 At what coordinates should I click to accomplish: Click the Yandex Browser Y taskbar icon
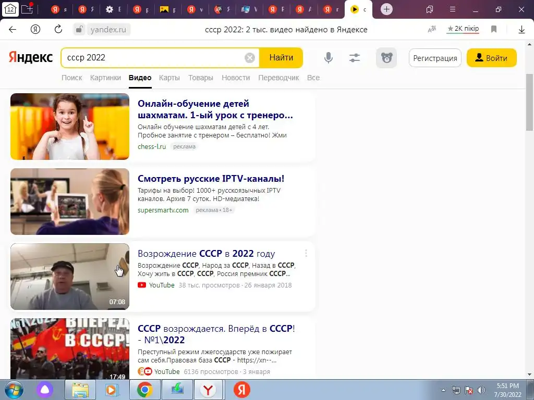click(x=208, y=390)
